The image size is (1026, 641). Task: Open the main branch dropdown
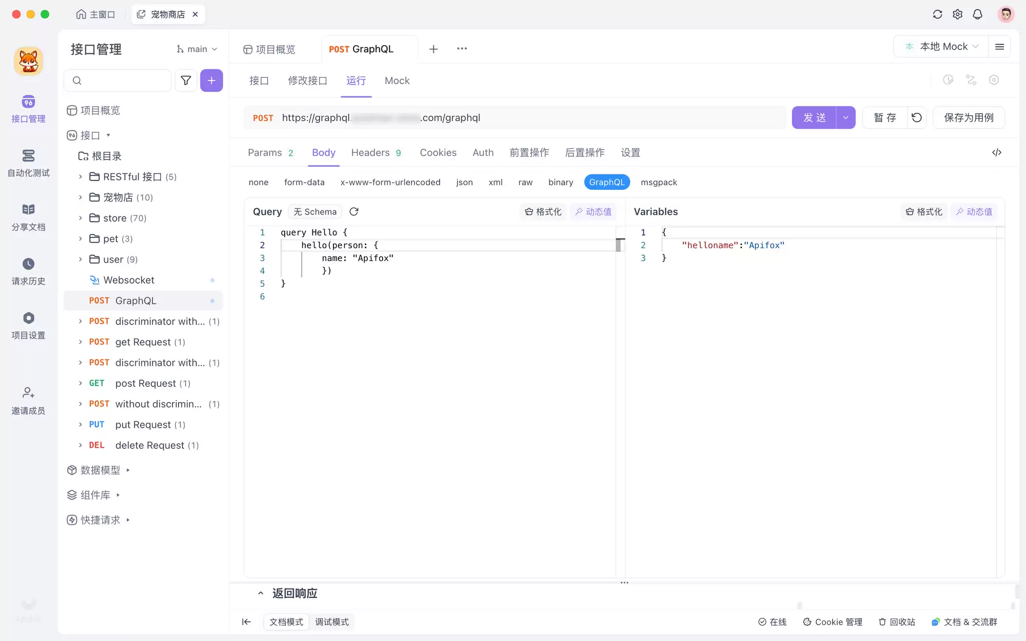point(196,49)
